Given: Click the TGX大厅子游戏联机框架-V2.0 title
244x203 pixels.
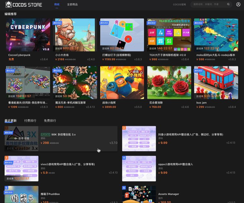Looking at the screenshot, I should (168, 55).
